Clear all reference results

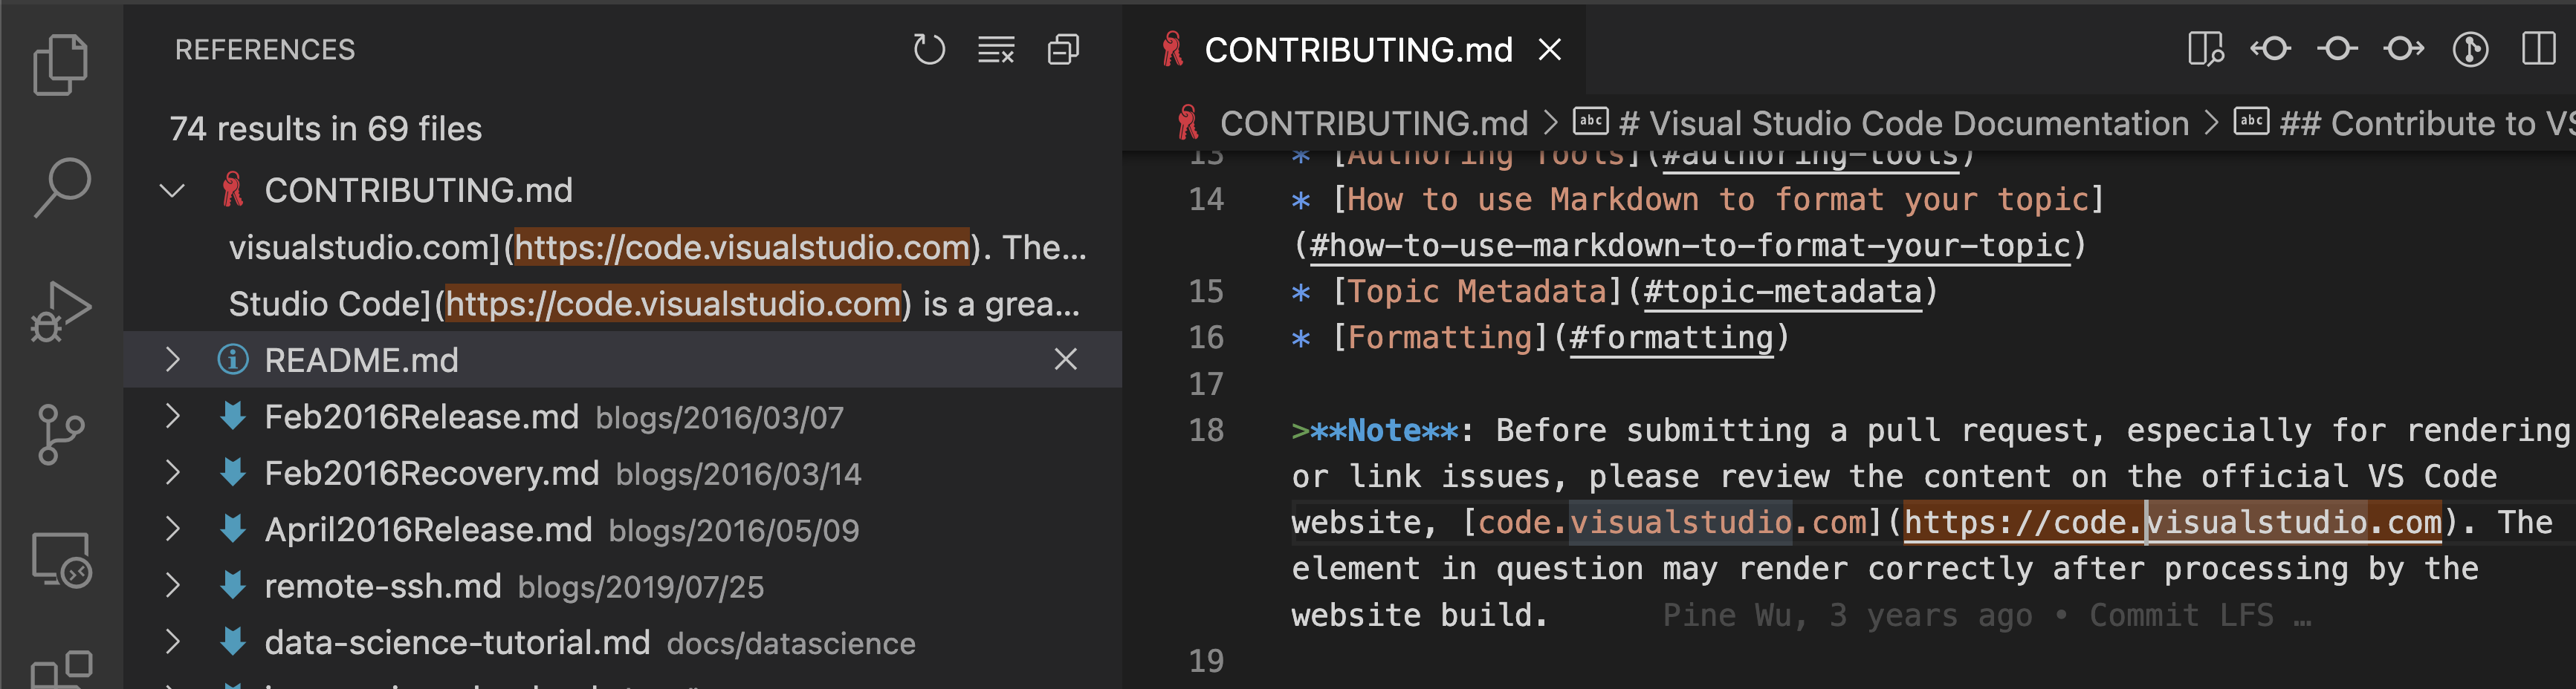(x=996, y=50)
